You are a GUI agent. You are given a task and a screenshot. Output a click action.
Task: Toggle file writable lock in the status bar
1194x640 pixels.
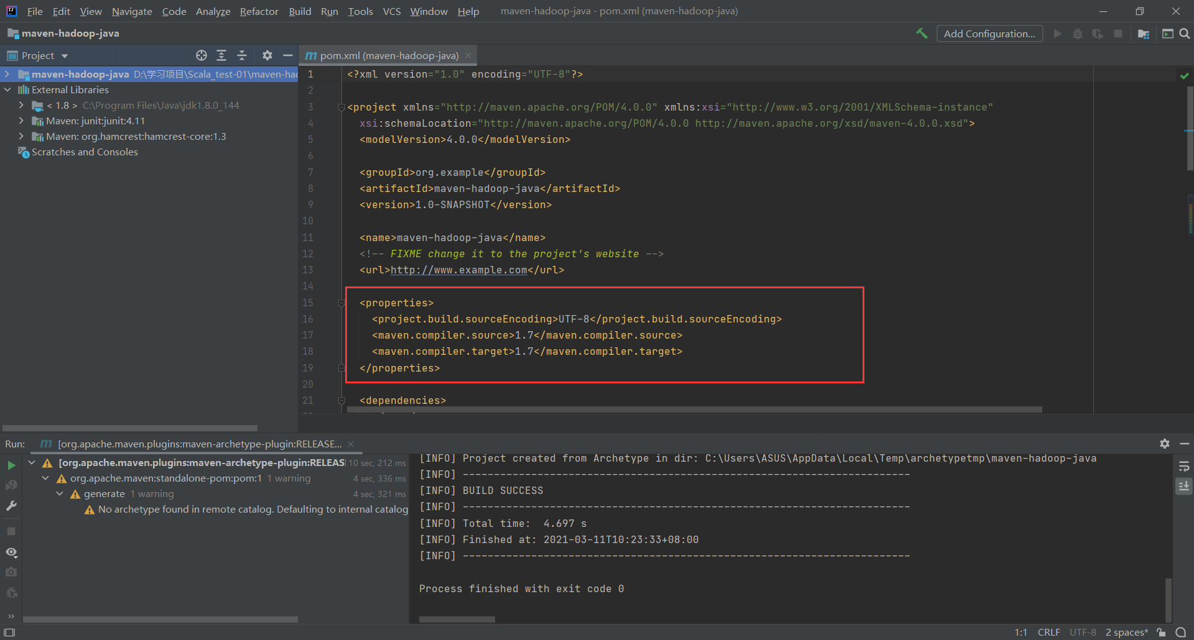tap(1162, 632)
